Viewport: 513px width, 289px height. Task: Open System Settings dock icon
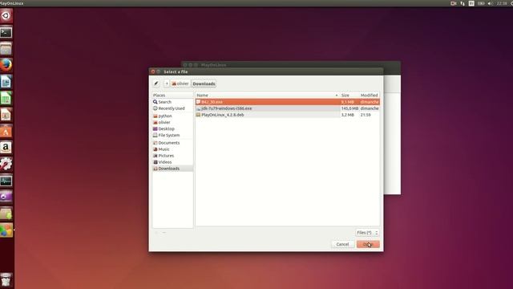pyautogui.click(x=6, y=164)
